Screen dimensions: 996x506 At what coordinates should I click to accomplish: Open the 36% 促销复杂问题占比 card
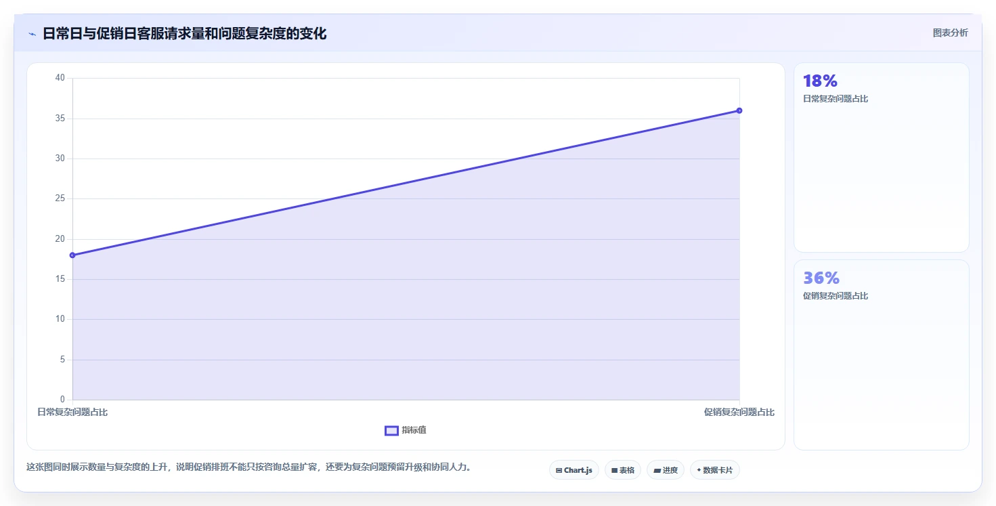click(x=881, y=355)
